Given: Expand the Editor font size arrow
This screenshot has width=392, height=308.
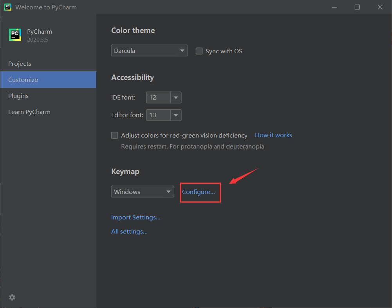Looking at the screenshot, I should click(176, 115).
